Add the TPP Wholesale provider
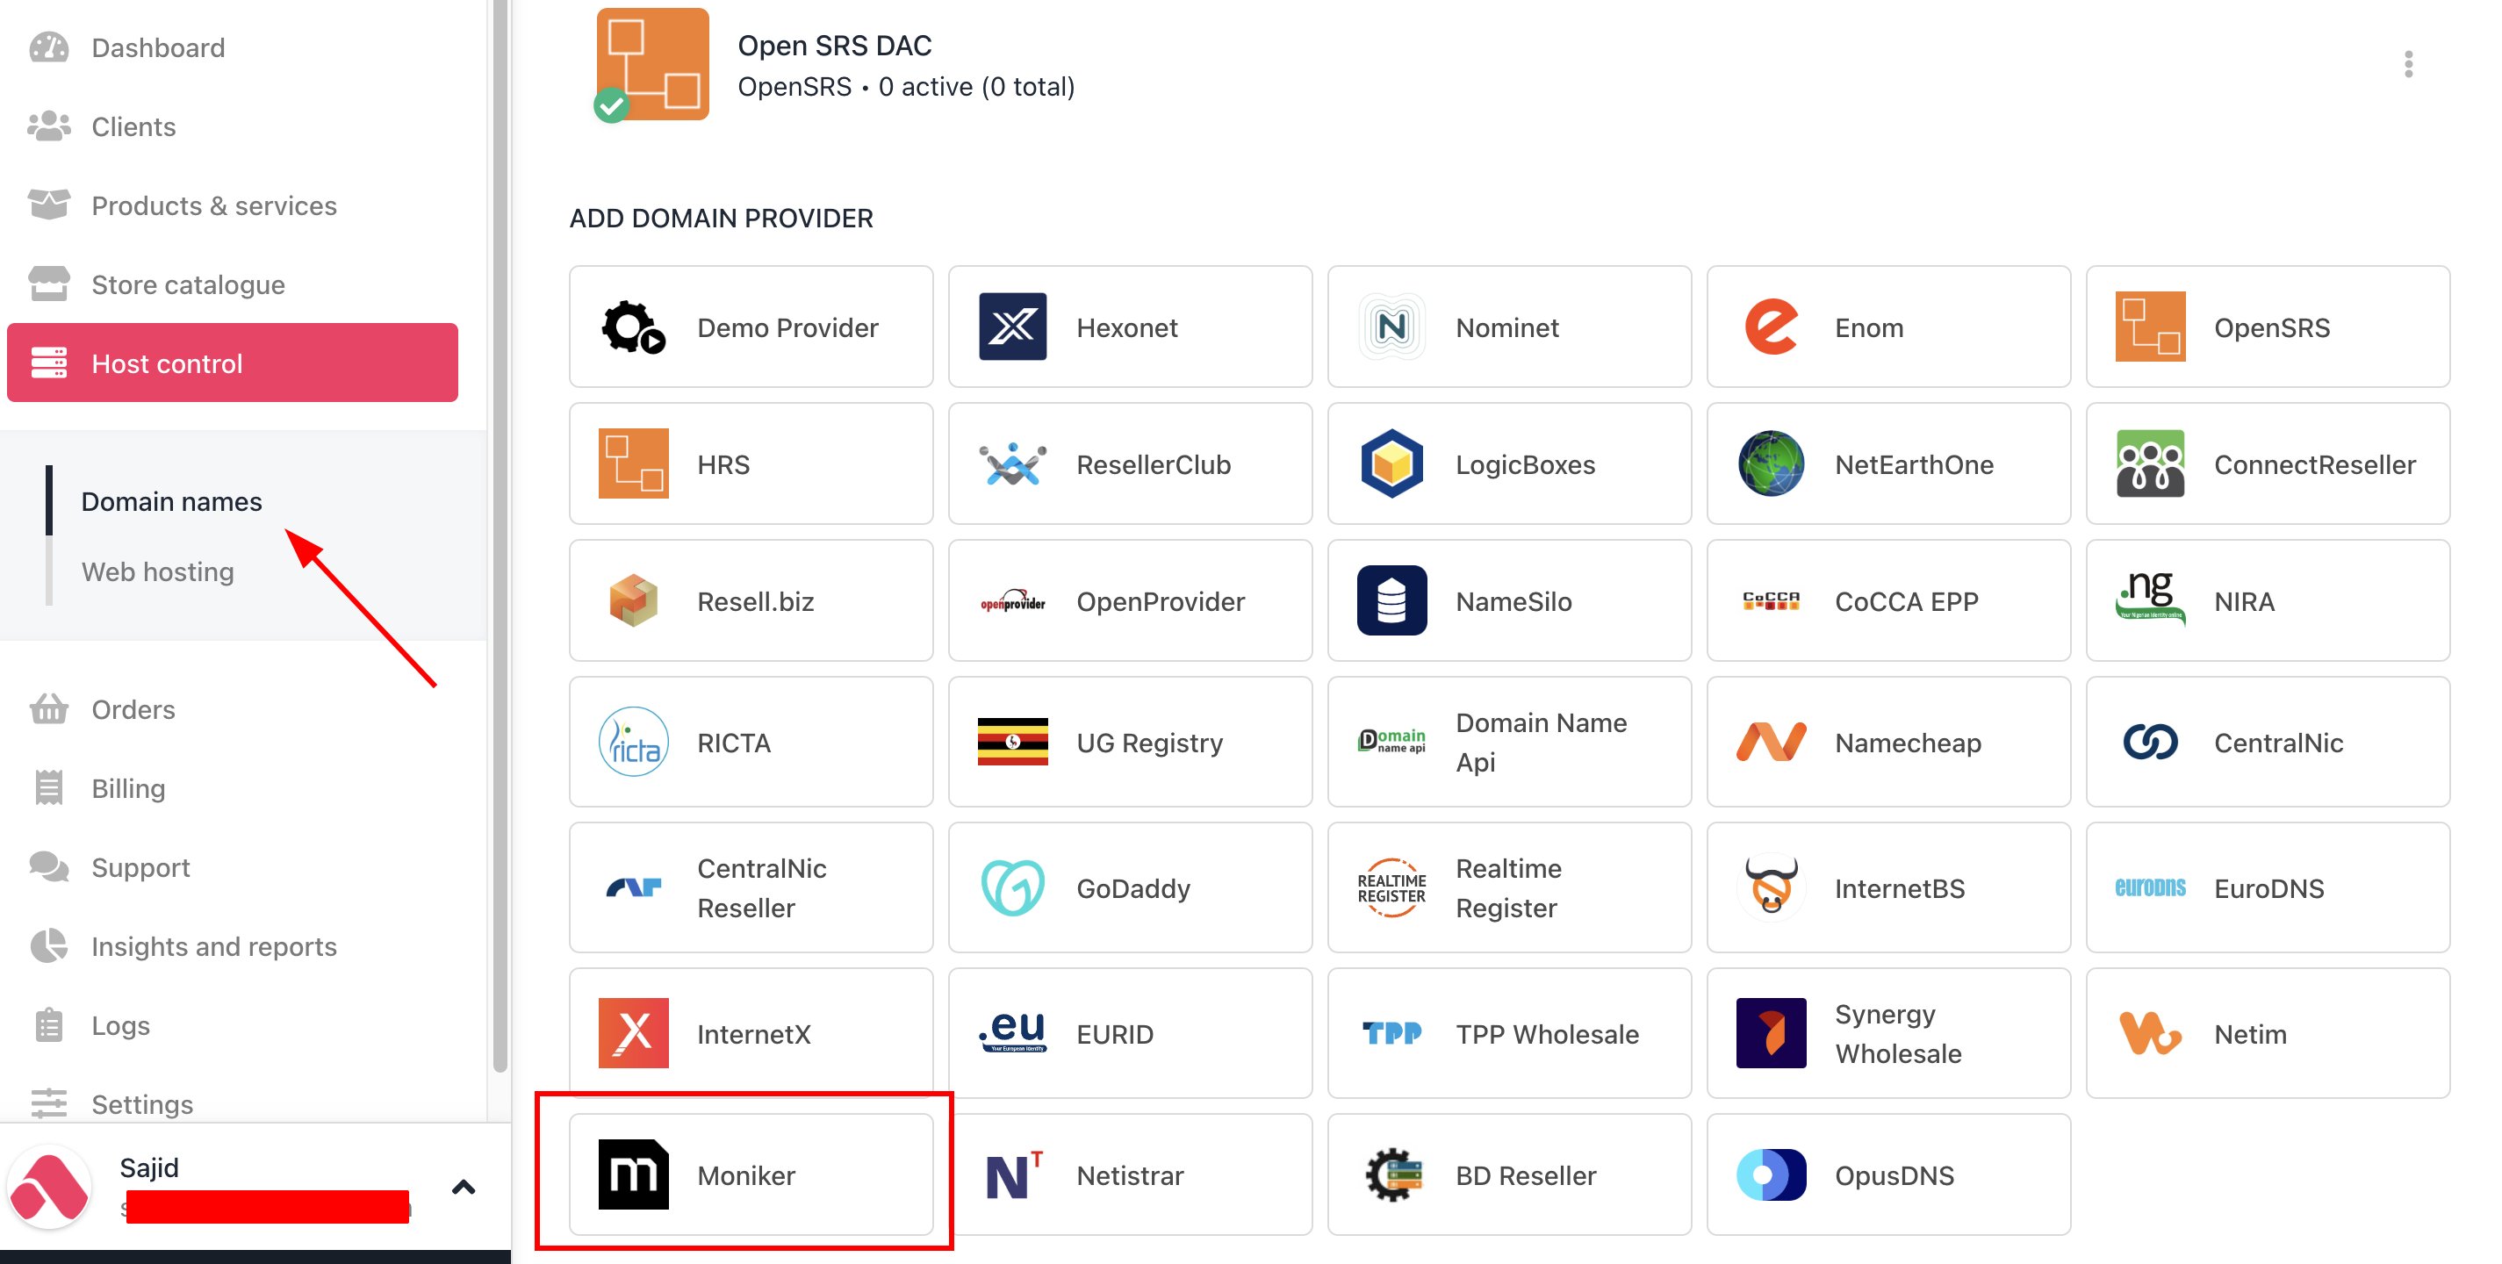 click(1509, 1033)
